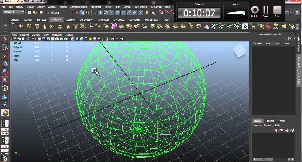Image resolution: width=302 pixels, height=162 pixels.
Task: Toggle the viewport grid display icon
Action: tap(39, 39)
